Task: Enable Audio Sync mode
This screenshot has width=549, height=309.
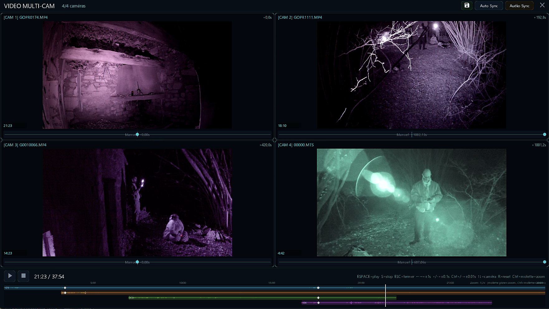Action: click(519, 5)
